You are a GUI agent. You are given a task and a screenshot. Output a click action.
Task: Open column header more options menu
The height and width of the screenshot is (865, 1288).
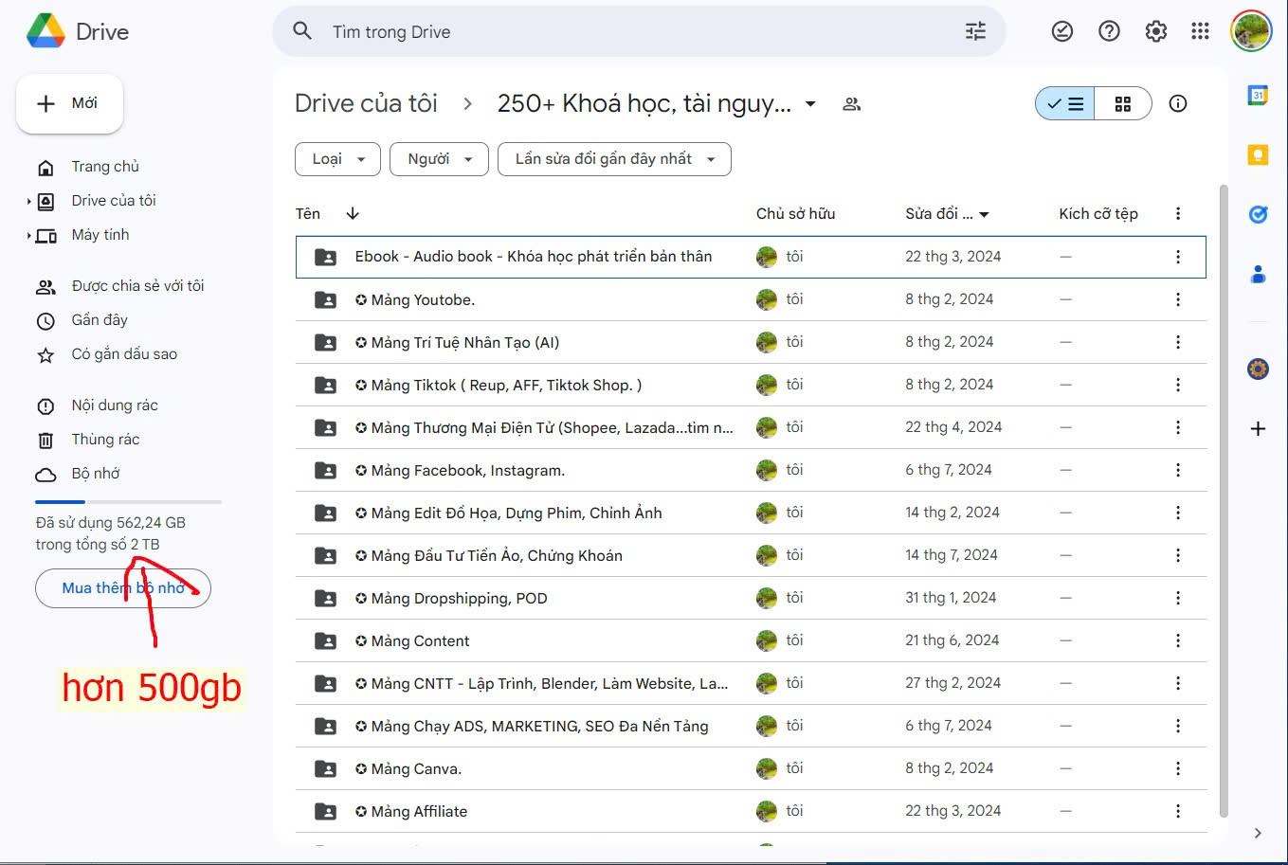(x=1178, y=213)
